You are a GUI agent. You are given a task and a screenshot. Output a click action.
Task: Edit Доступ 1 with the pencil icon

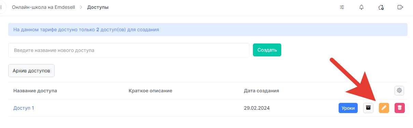tap(384, 108)
